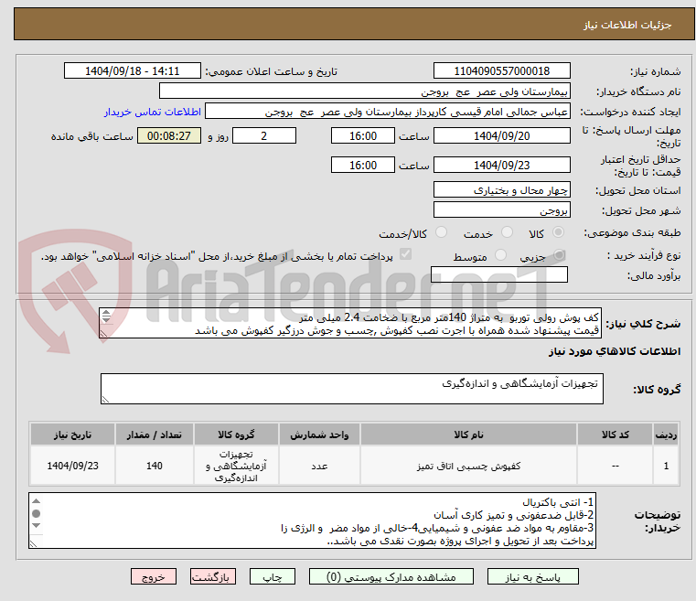Click the پاسخ به نیاز button
The image size is (696, 601).
point(532,576)
